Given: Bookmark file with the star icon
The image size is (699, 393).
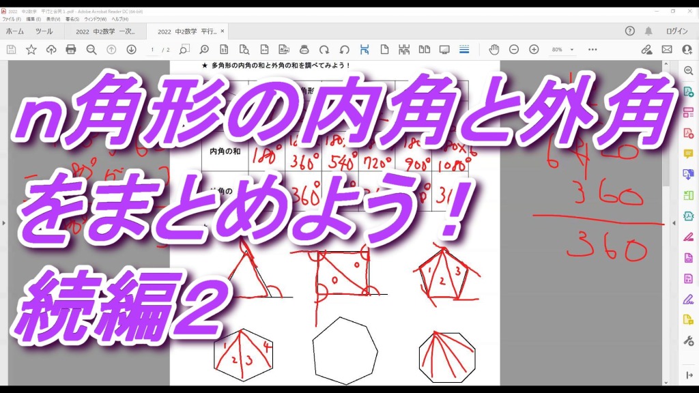Looking at the screenshot, I should point(31,50).
